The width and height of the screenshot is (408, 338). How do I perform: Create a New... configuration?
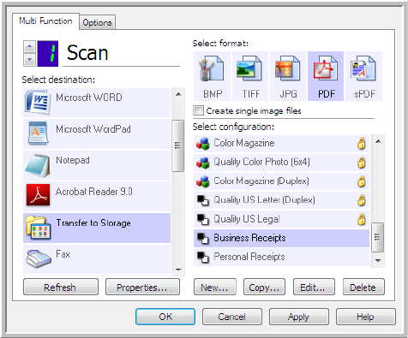215,287
